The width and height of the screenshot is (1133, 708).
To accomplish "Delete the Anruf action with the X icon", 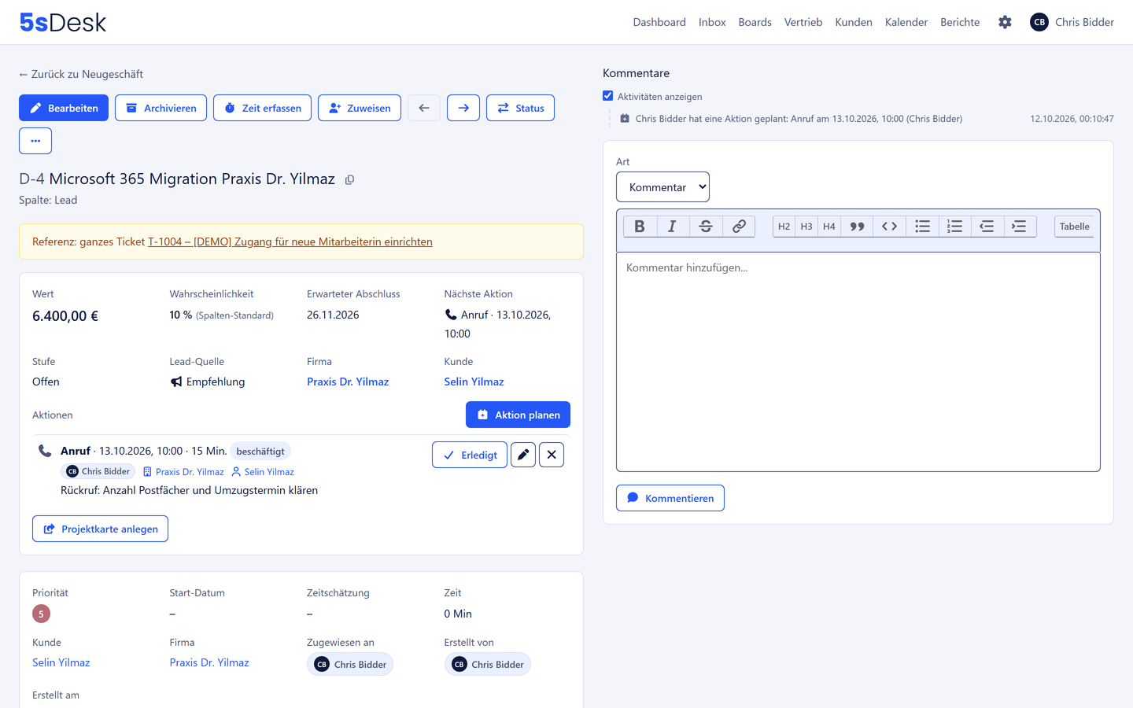I will click(552, 455).
